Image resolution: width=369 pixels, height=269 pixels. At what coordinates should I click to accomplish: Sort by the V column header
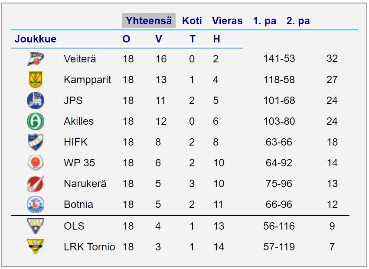pos(159,39)
